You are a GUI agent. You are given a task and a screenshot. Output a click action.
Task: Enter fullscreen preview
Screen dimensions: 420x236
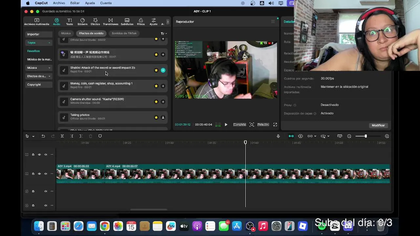point(275,125)
